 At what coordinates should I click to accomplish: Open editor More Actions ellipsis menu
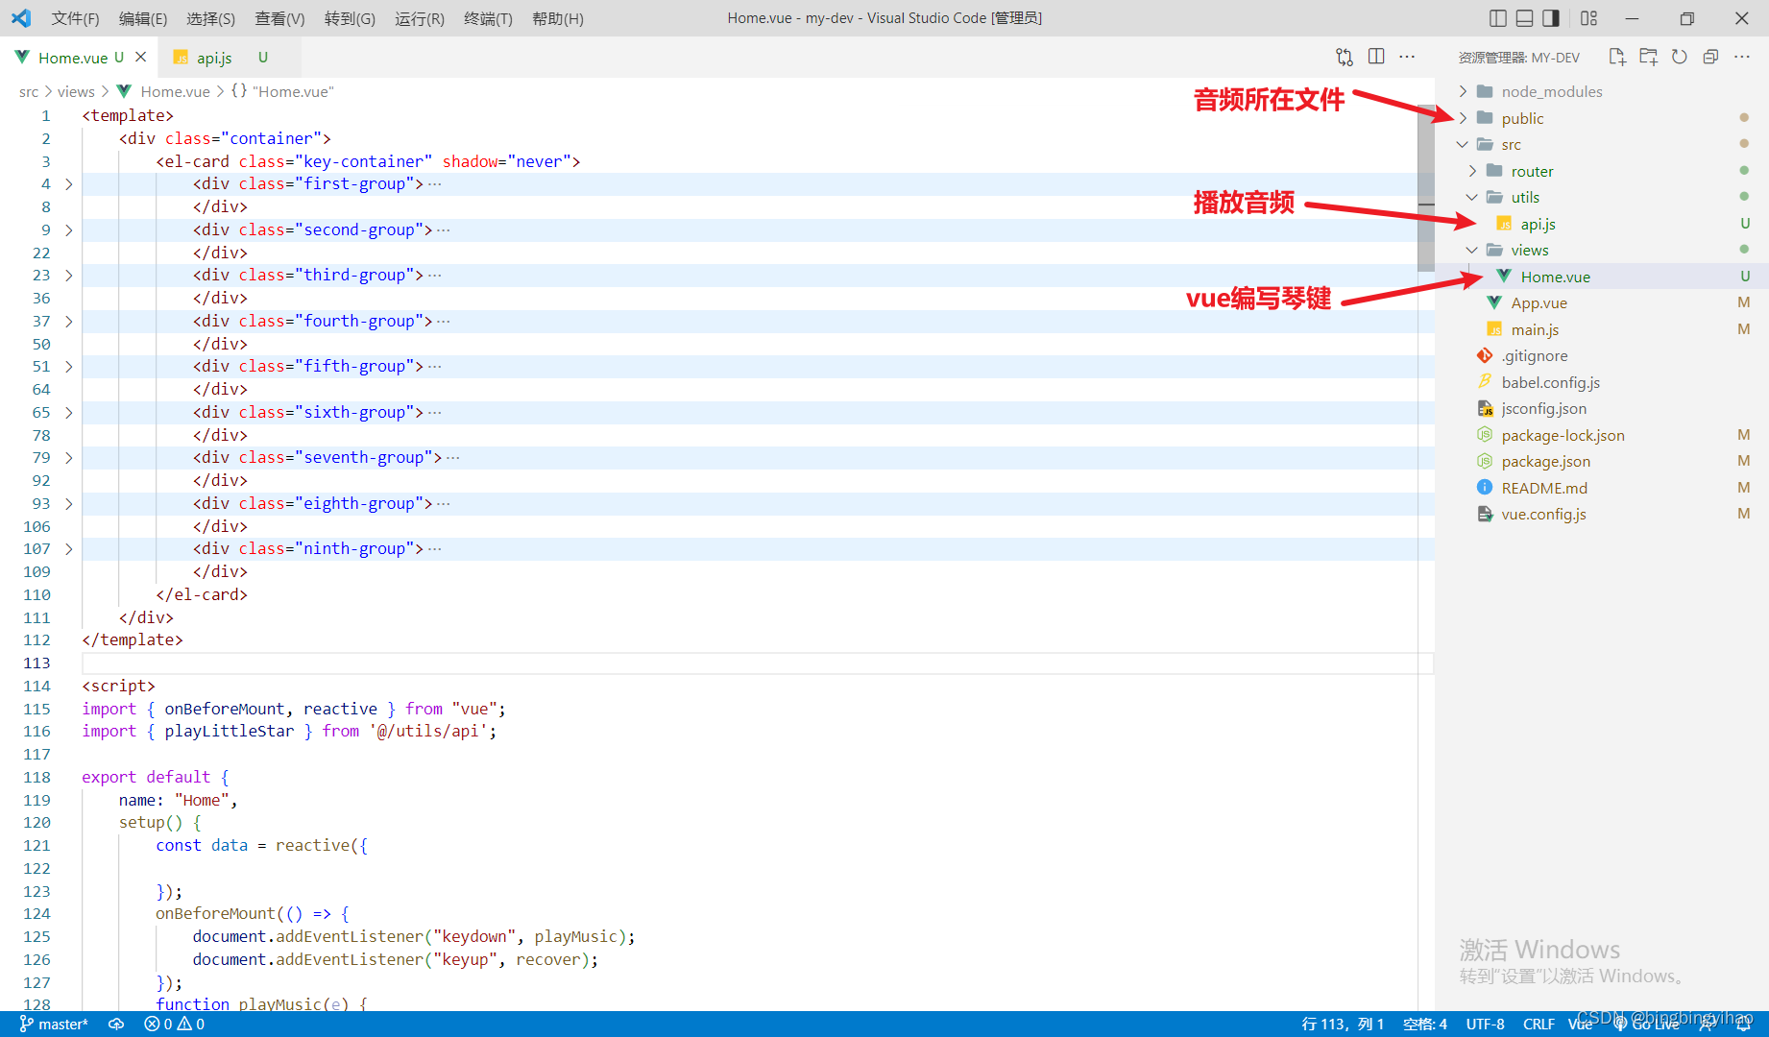tap(1407, 57)
